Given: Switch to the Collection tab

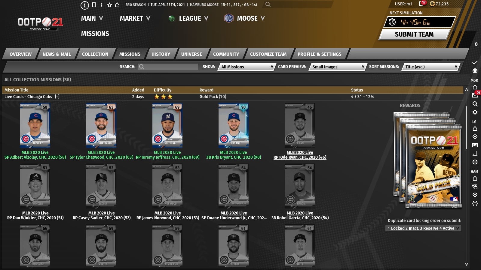Looking at the screenshot, I should click(x=95, y=54).
